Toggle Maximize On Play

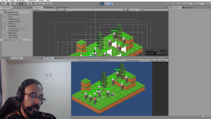133,60
